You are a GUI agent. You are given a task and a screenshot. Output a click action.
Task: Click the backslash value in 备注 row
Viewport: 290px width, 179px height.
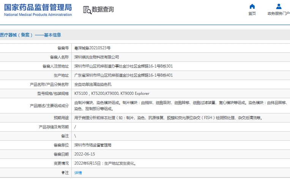pyautogui.click(x=75, y=136)
